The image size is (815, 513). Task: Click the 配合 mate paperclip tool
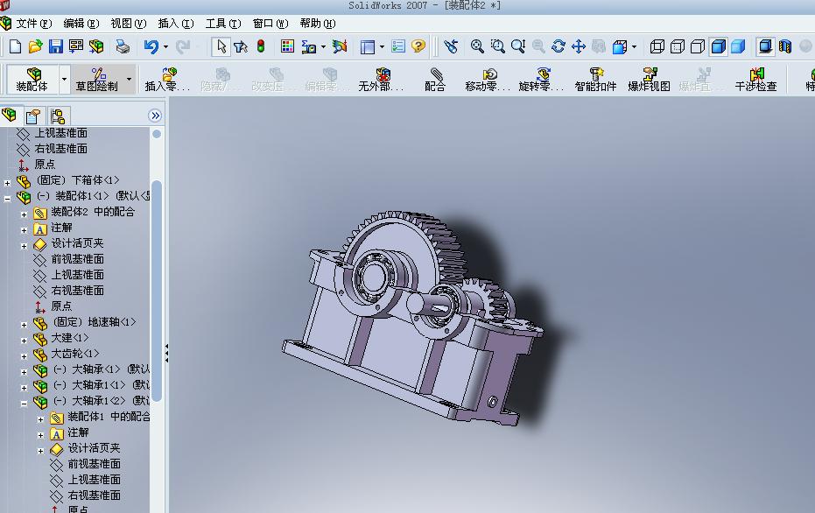[x=435, y=79]
